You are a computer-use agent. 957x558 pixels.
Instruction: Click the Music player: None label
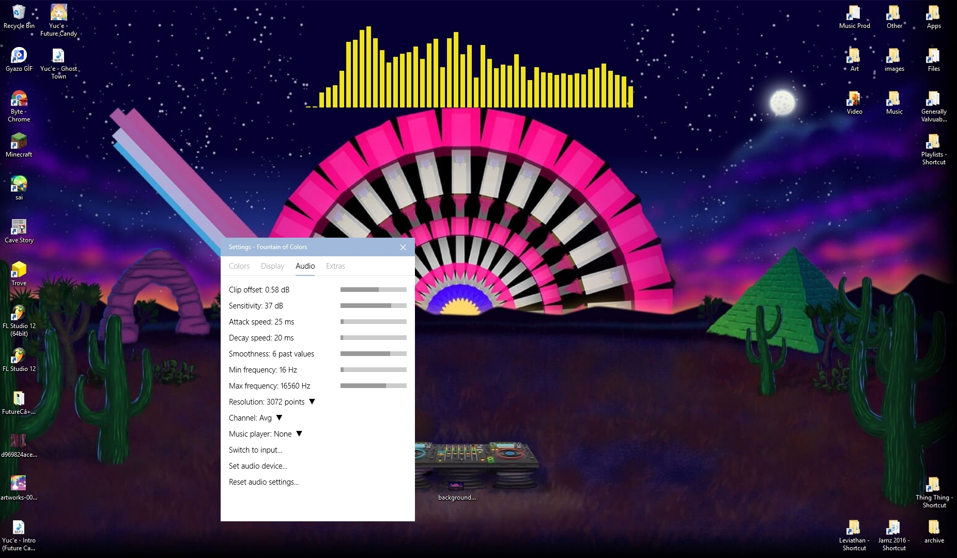[x=260, y=434]
